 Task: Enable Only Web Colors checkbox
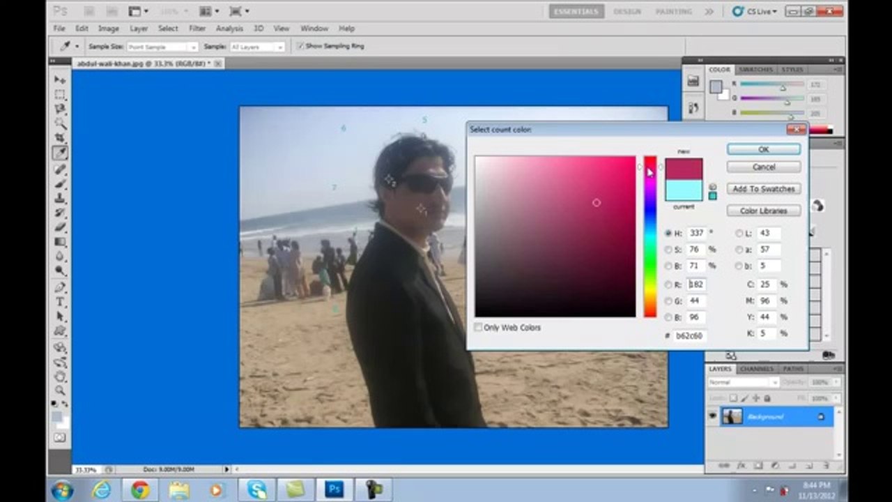(478, 327)
